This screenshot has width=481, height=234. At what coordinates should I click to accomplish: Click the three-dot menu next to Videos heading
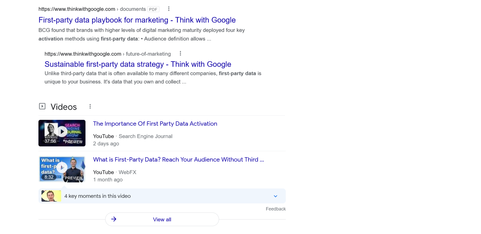pyautogui.click(x=90, y=106)
